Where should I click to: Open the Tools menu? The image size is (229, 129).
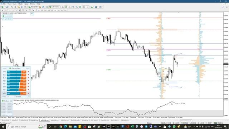pos(26,4)
